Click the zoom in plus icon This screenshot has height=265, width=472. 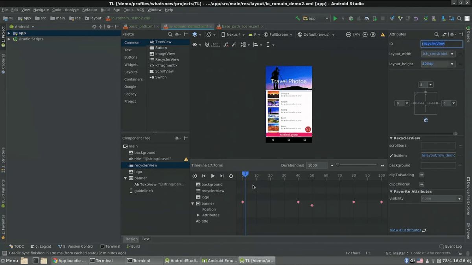tap(365, 35)
